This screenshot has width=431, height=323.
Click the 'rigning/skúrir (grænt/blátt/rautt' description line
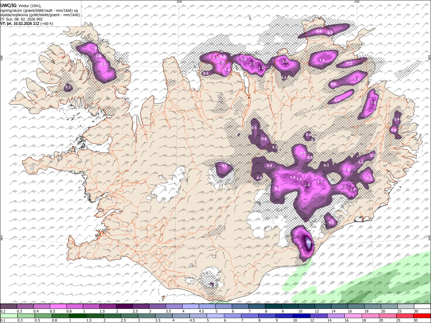tap(39, 10)
